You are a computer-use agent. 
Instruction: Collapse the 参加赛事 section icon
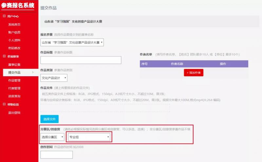click(4, 56)
